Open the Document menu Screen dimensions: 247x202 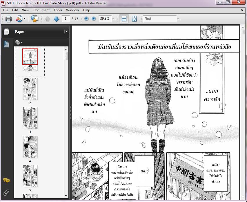coord(41,10)
